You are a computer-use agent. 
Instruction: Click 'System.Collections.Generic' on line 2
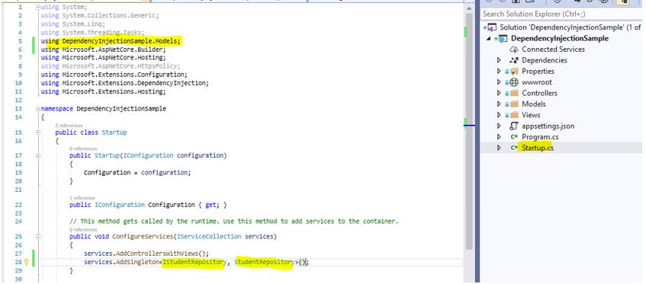coord(109,16)
